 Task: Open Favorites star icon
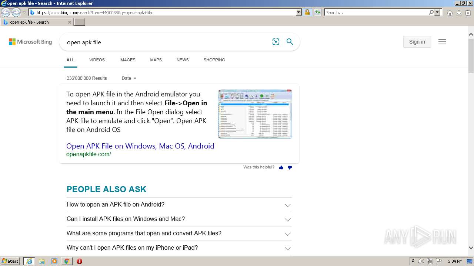[x=459, y=13]
